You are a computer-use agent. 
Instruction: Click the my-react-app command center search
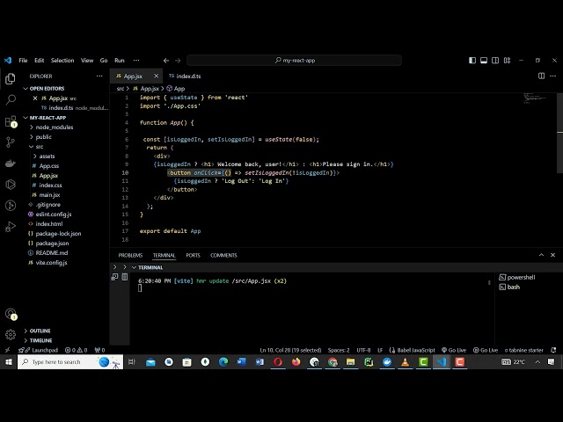click(x=295, y=61)
